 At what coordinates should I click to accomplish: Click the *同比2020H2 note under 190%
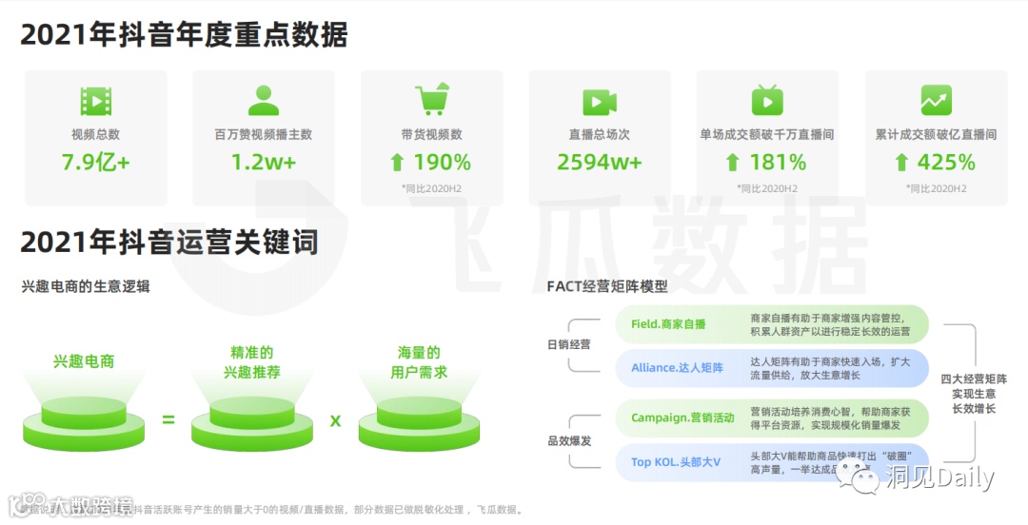pyautogui.click(x=432, y=188)
